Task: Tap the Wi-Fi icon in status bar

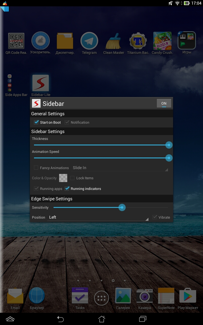Action: tap(177, 3)
